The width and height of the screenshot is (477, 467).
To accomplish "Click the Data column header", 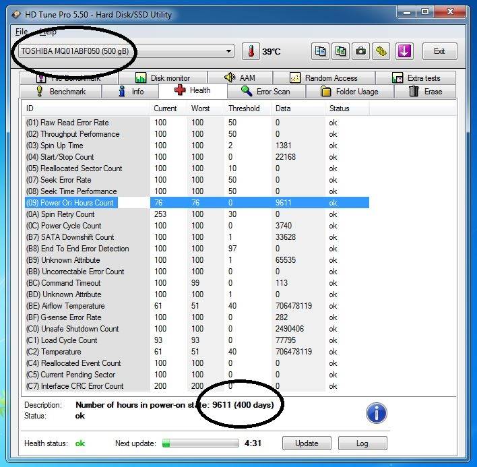I will tap(298, 108).
